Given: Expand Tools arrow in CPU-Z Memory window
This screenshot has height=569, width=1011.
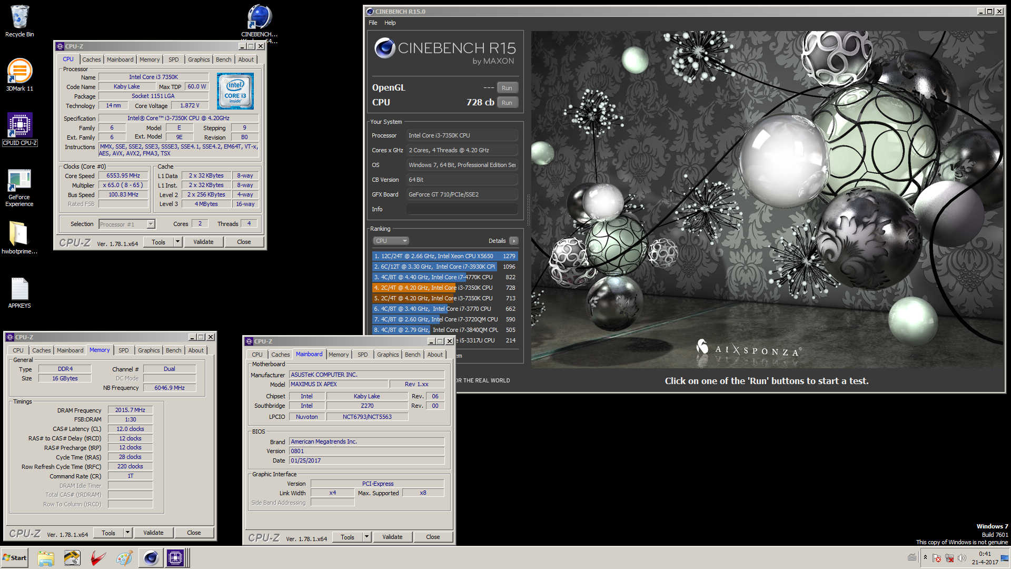Looking at the screenshot, I should click(x=127, y=533).
